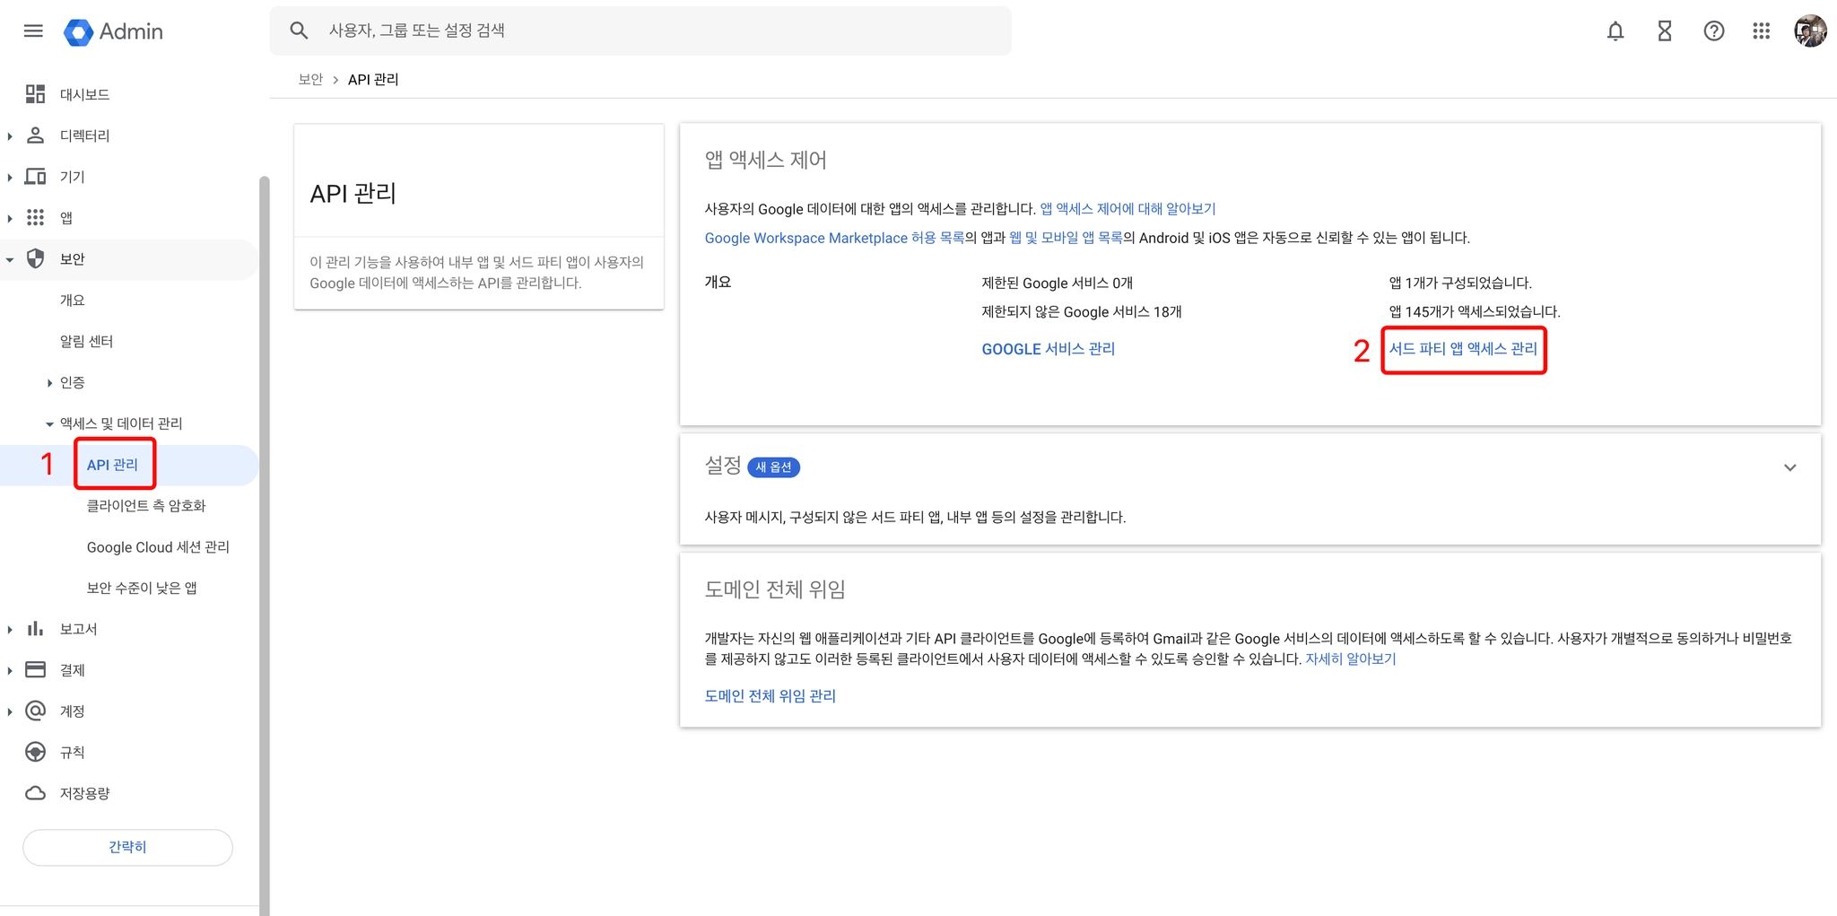1837x916 pixels.
Task: Expand the 설정 panel chevron
Action: 1789,467
